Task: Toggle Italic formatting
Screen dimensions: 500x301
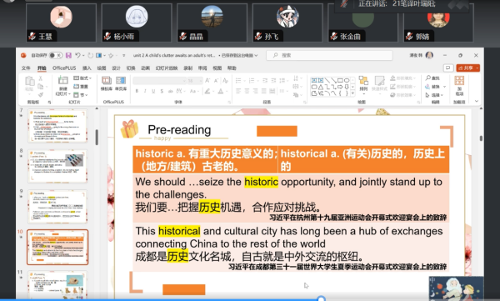Action: pos(145,91)
